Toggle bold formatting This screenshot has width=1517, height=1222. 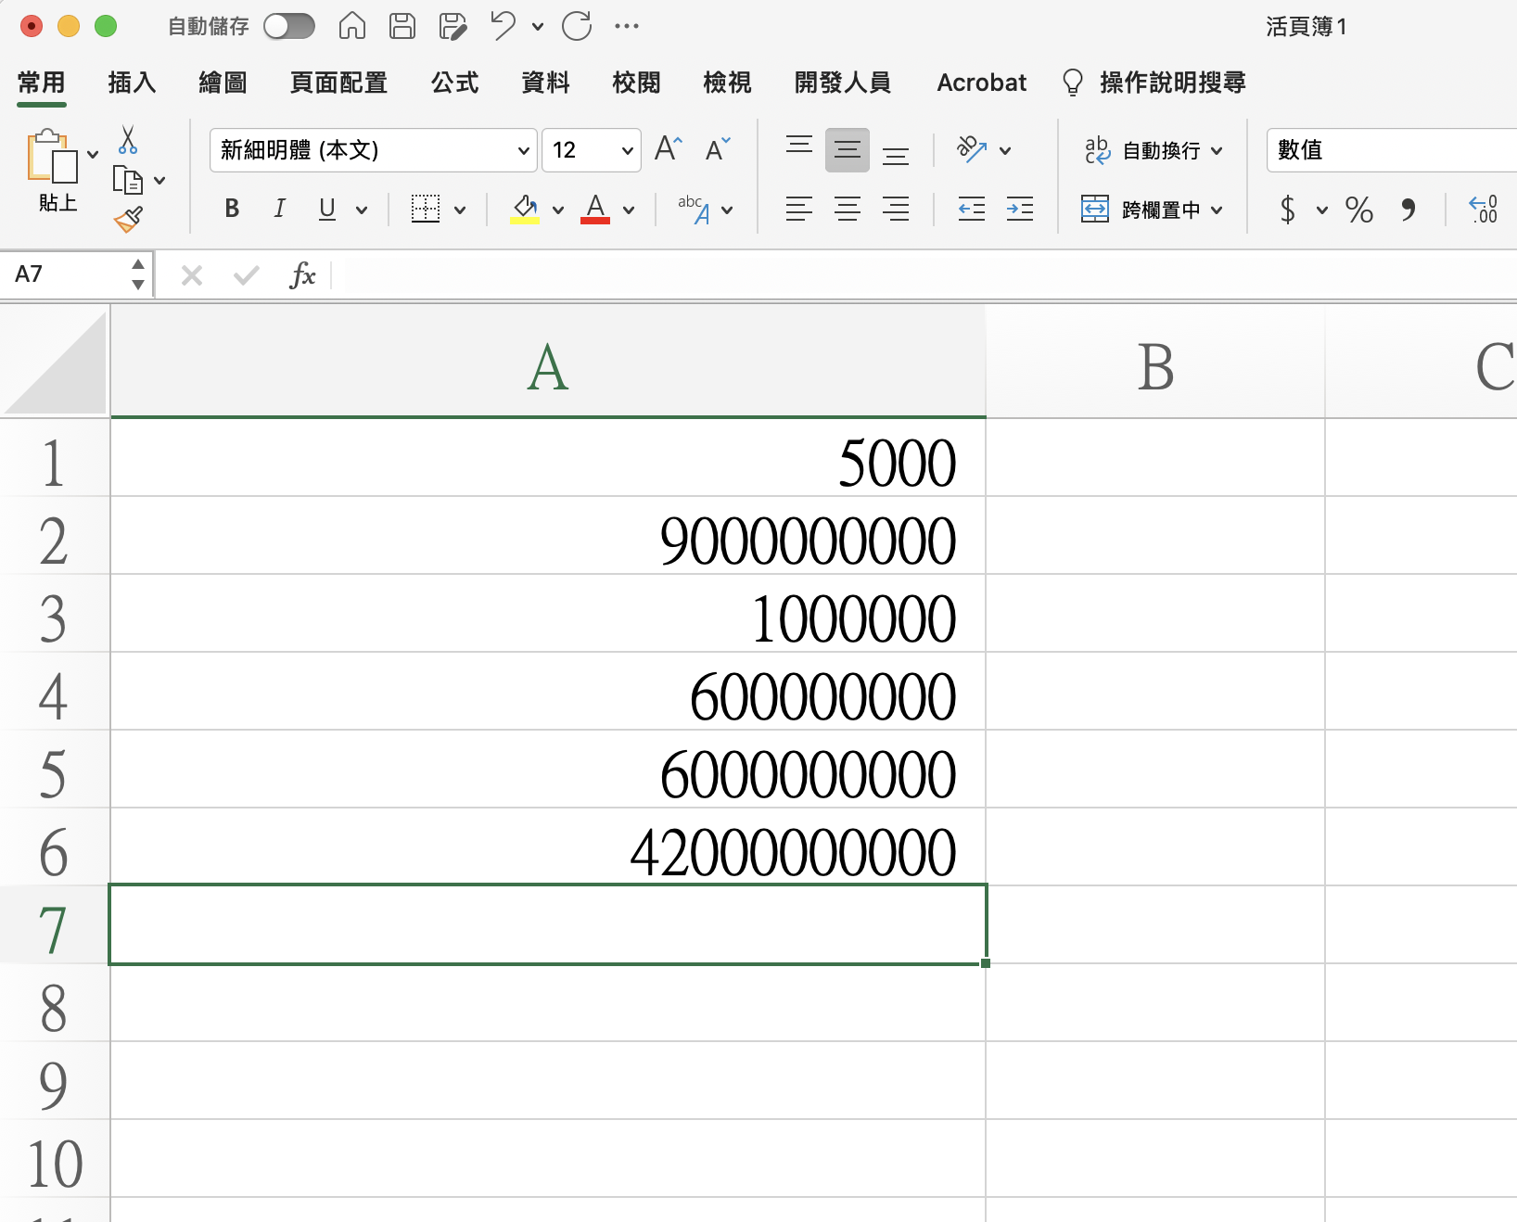(x=232, y=210)
